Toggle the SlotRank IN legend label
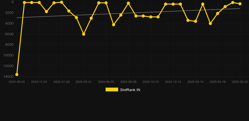Viewport: 249px width, 121px height. point(130,90)
